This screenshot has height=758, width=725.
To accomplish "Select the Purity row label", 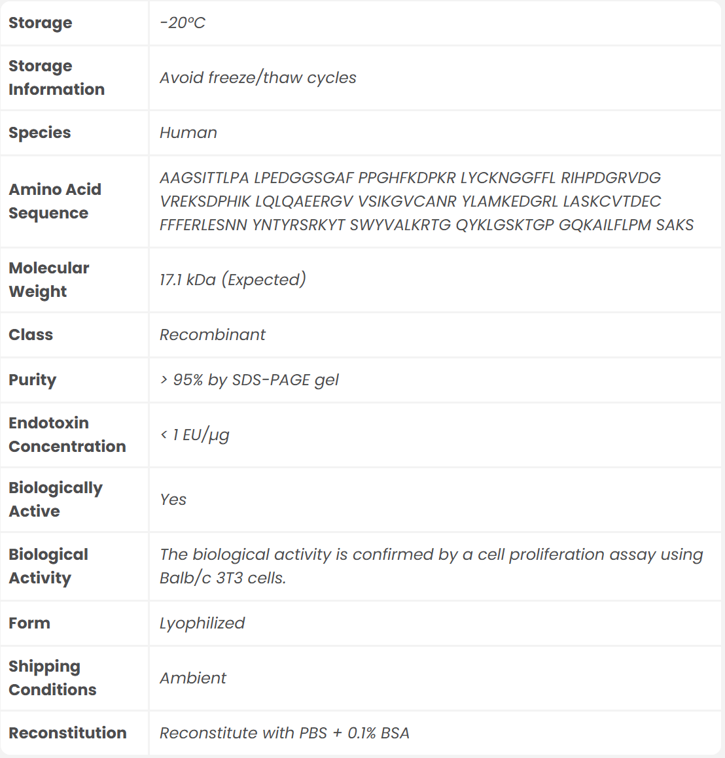I will 33,380.
